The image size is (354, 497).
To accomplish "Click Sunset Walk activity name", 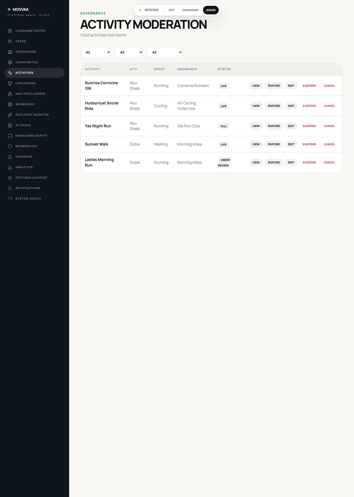I will [x=97, y=144].
